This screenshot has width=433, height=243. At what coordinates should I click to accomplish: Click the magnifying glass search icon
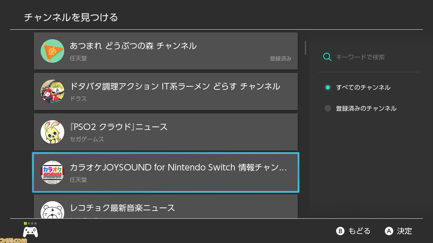point(327,57)
